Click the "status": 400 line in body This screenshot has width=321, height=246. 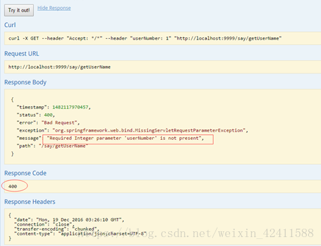[36, 115]
